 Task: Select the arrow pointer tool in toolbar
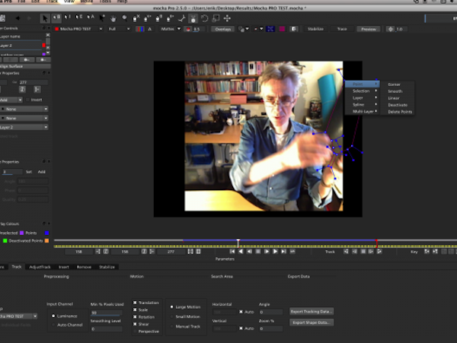(x=45, y=17)
